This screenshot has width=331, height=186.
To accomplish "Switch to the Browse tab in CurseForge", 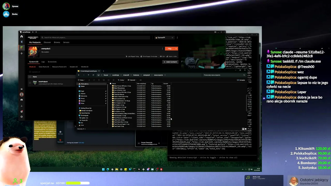I will click(x=57, y=42).
